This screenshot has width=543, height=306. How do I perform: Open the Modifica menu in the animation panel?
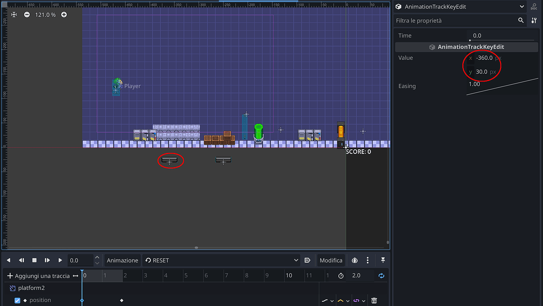pyautogui.click(x=331, y=260)
